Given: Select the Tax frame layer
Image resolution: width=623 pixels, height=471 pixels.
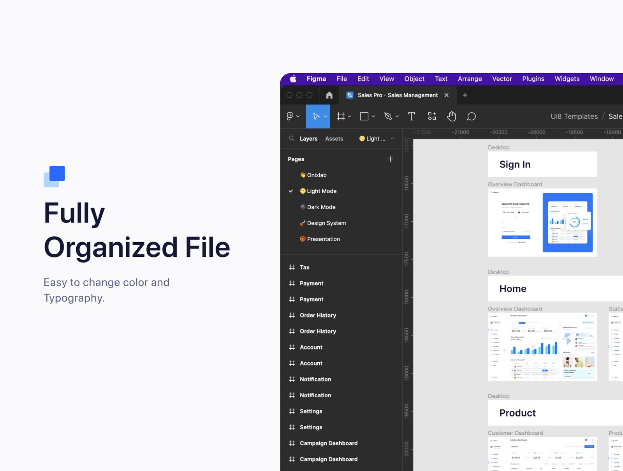Looking at the screenshot, I should [x=304, y=267].
